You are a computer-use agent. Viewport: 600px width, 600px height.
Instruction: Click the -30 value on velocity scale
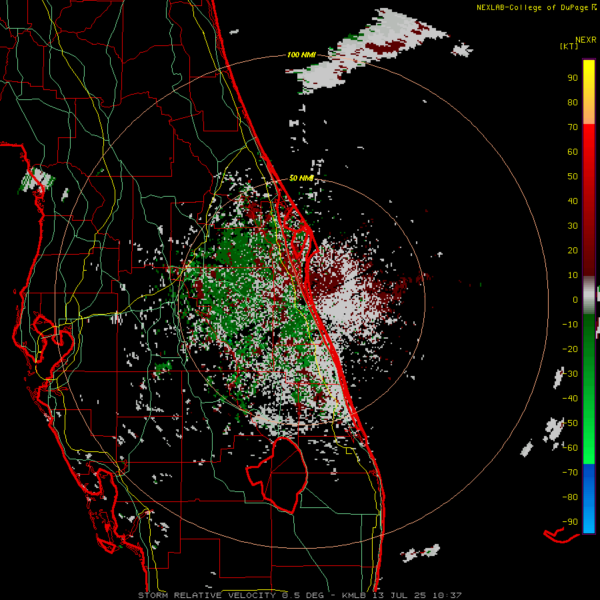(570, 374)
